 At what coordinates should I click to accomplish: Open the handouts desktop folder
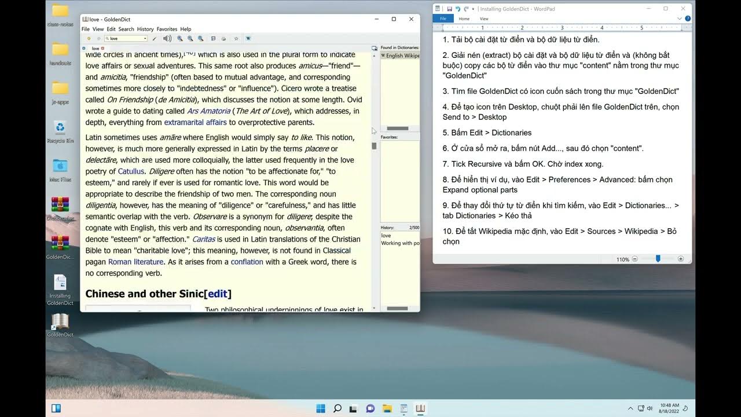[60, 53]
